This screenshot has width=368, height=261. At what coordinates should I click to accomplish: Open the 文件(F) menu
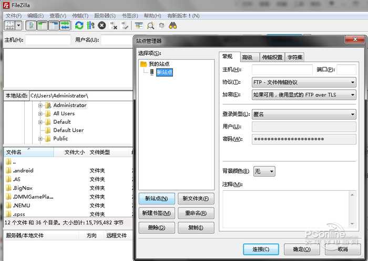pyautogui.click(x=13, y=16)
